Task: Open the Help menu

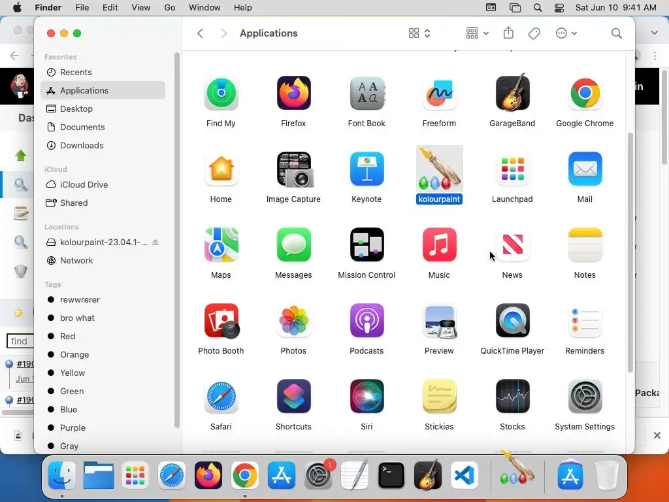Action: tap(243, 8)
